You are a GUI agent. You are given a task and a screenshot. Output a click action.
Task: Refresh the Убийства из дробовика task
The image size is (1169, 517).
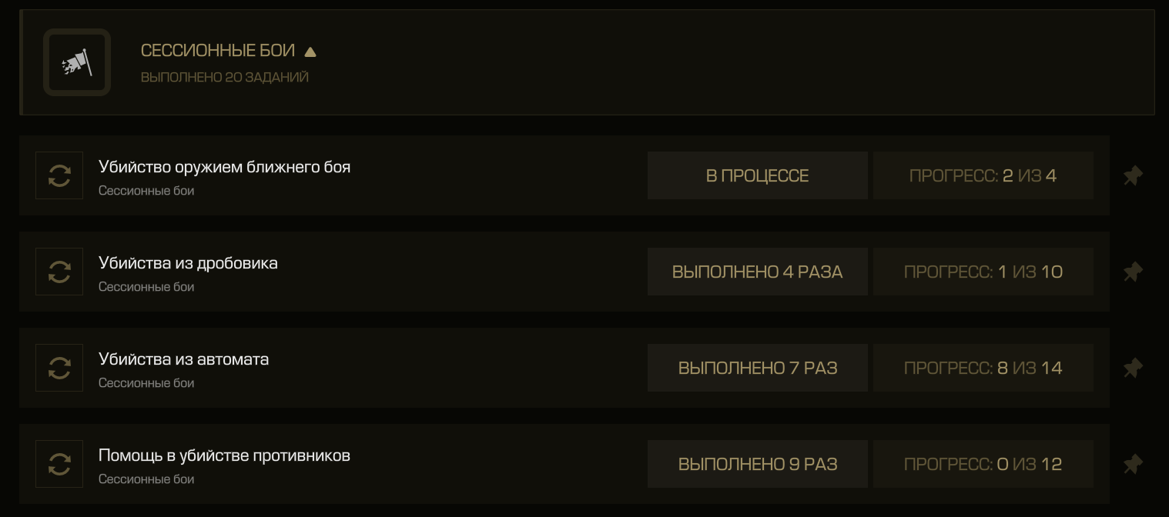pyautogui.click(x=59, y=272)
